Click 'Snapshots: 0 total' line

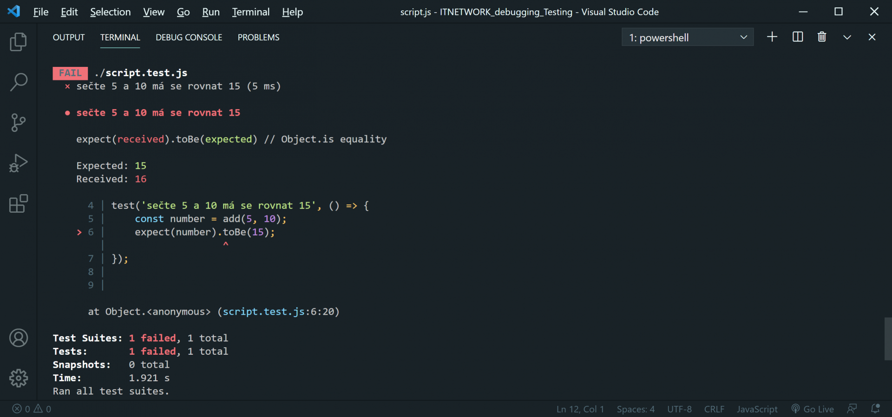tap(111, 365)
